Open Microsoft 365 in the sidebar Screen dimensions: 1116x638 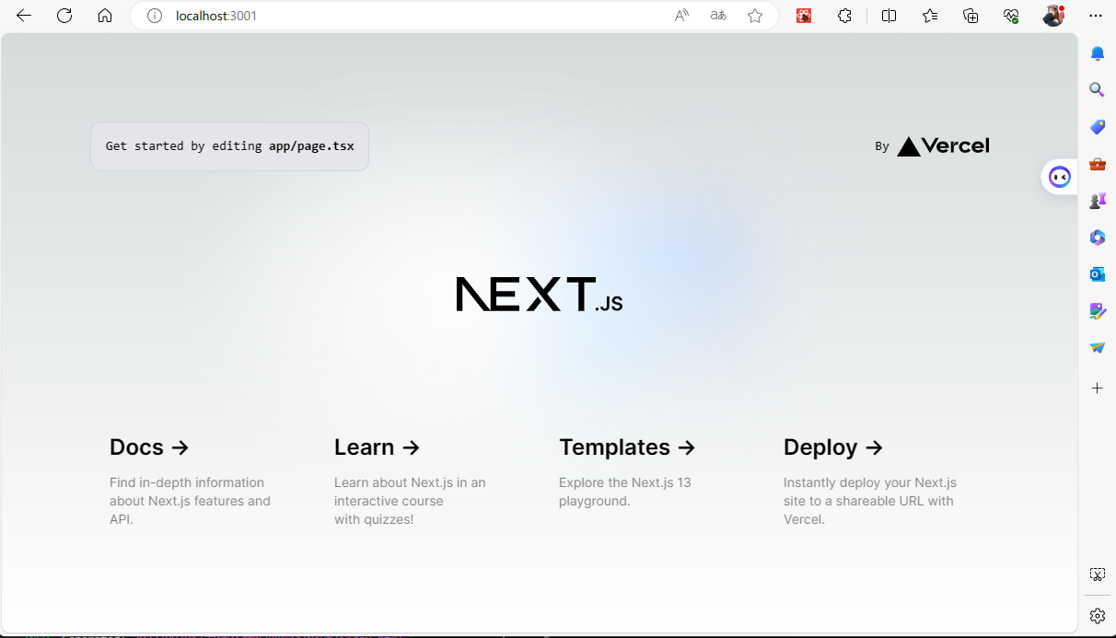coord(1097,238)
